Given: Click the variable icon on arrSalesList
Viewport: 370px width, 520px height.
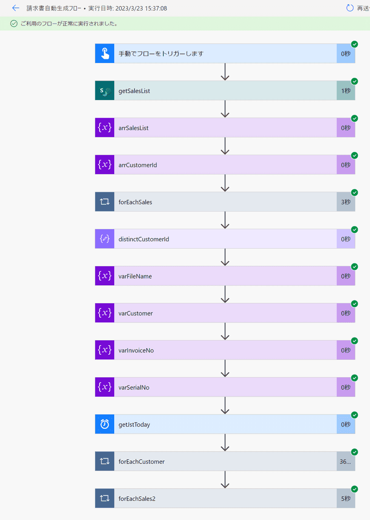Looking at the screenshot, I should point(105,128).
